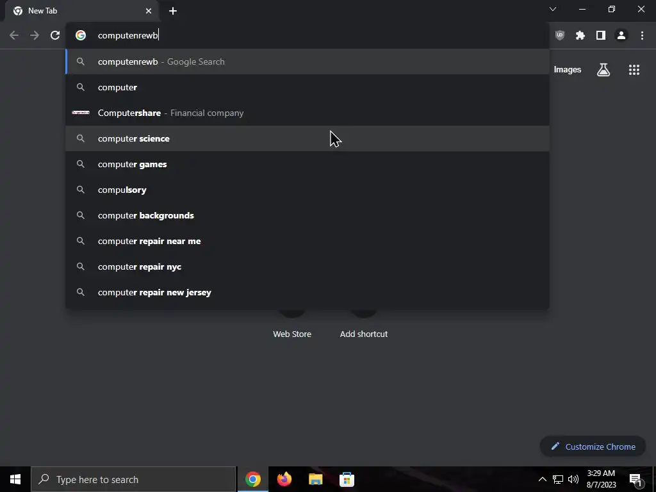Open the profile avatar menu

coord(621,36)
